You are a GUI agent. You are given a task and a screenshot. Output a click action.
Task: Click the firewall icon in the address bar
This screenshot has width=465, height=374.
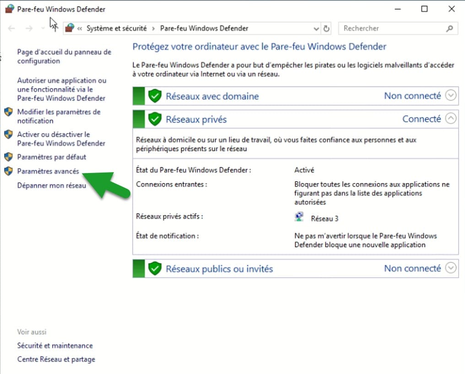70,28
